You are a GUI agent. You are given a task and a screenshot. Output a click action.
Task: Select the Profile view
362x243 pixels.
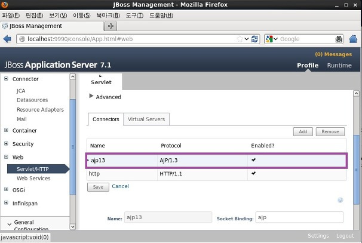[x=308, y=65]
